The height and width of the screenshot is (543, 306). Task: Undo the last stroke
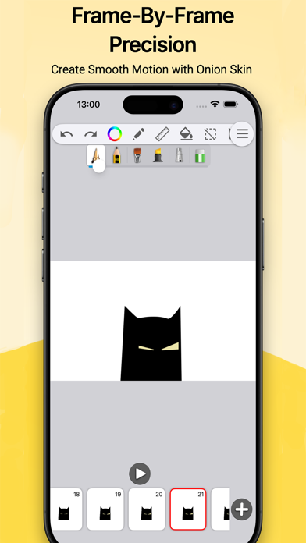click(66, 134)
